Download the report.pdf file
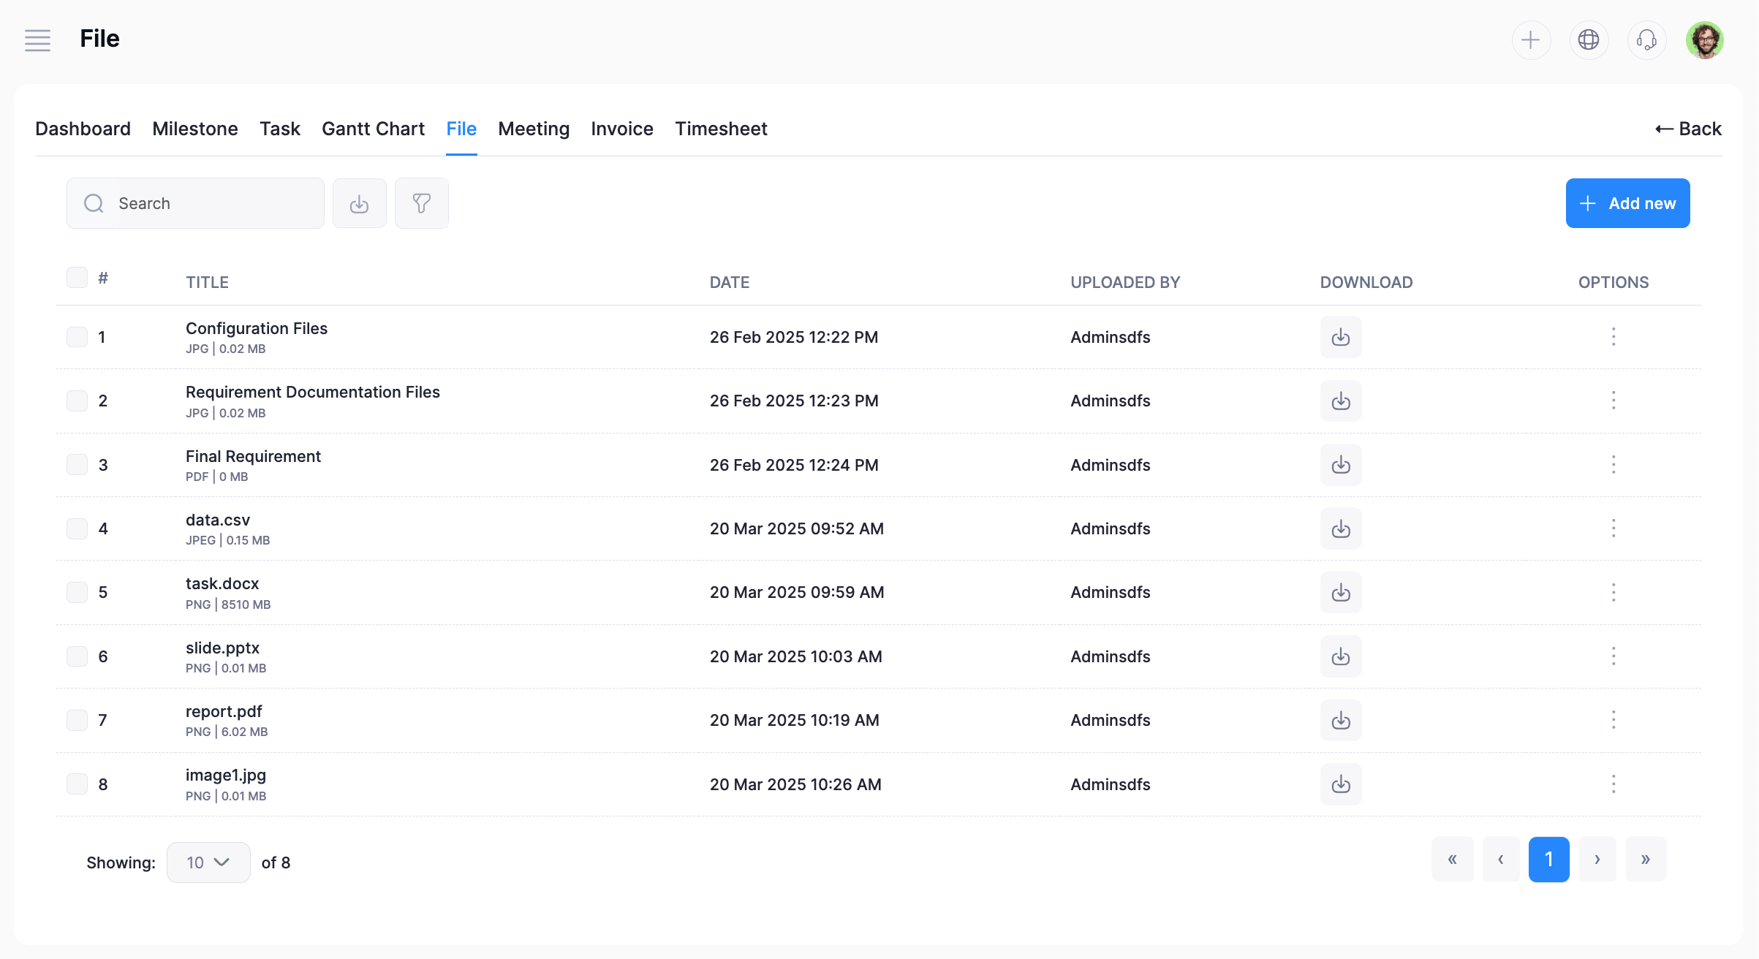This screenshot has width=1759, height=959. click(1340, 720)
